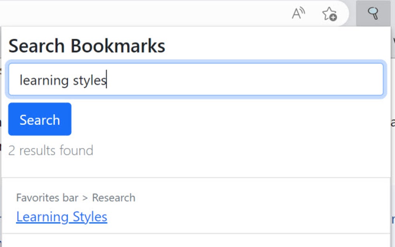
Task: Click the Search Bookmarks panel title
Action: pyautogui.click(x=86, y=45)
